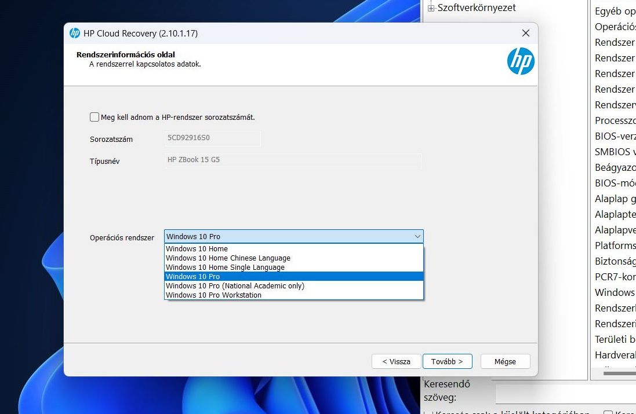Click the 'Tovább >' button
The image size is (636, 414).
(x=447, y=361)
